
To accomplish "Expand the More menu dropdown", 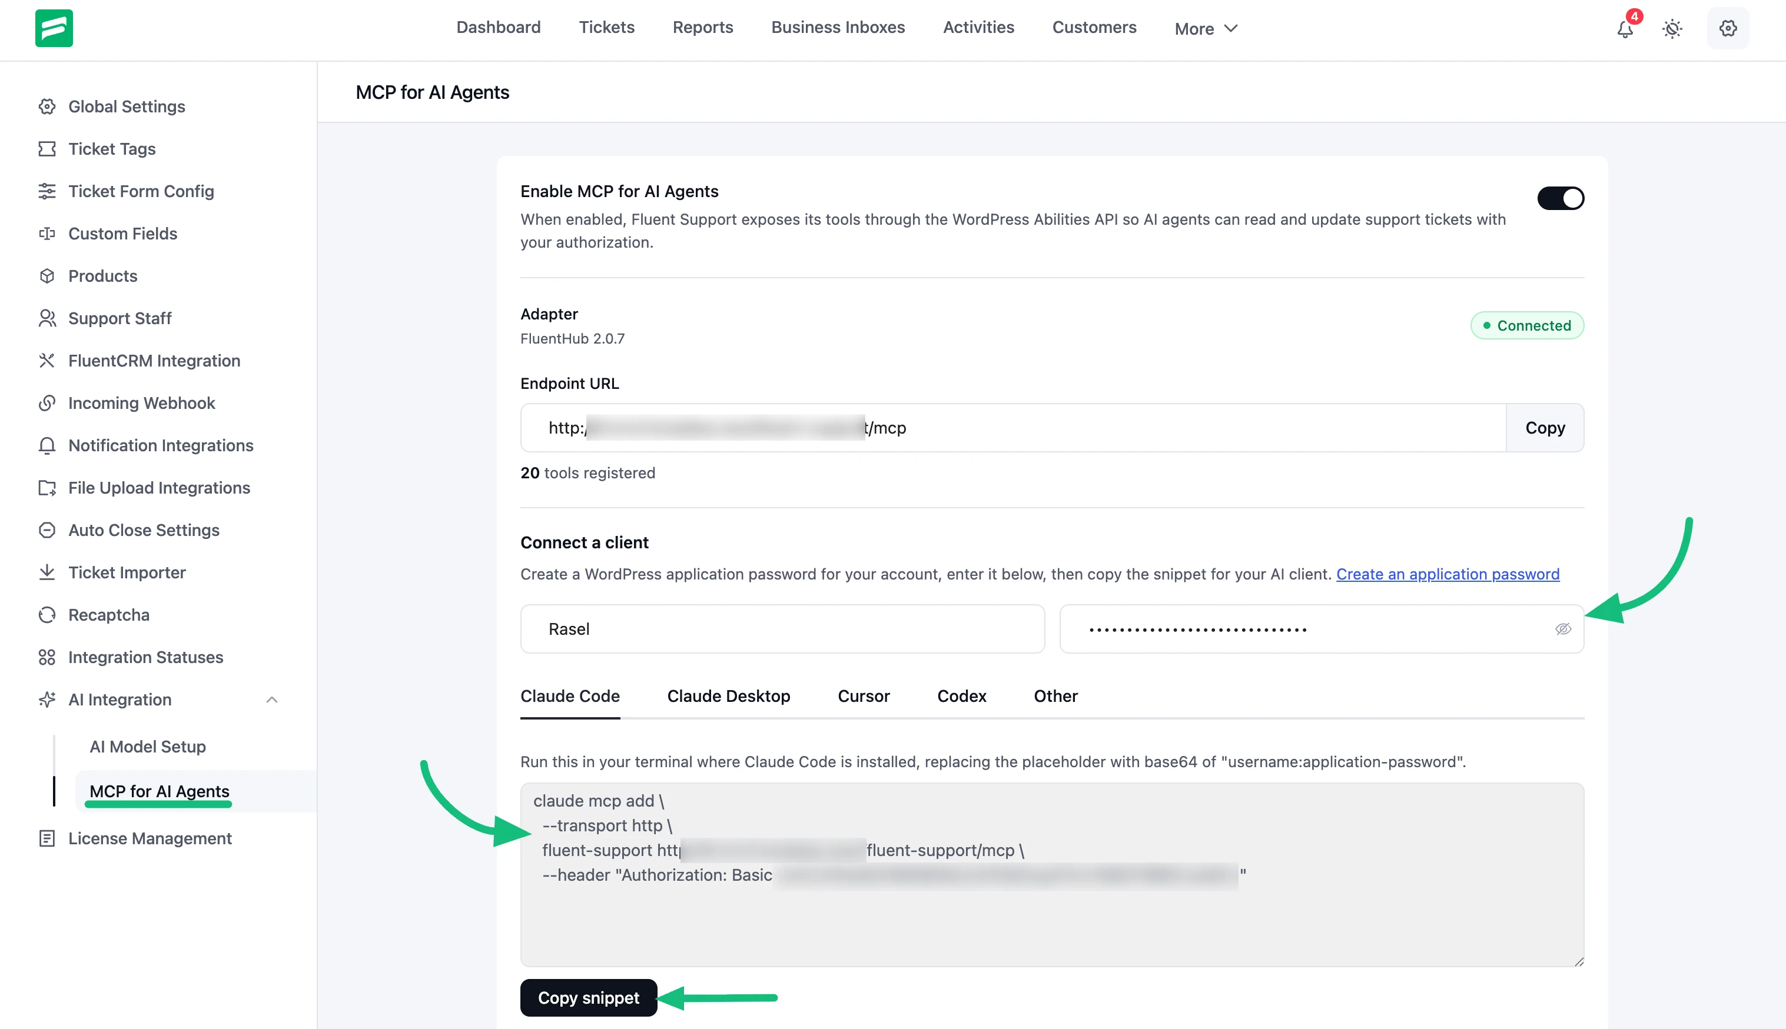I will (x=1206, y=28).
